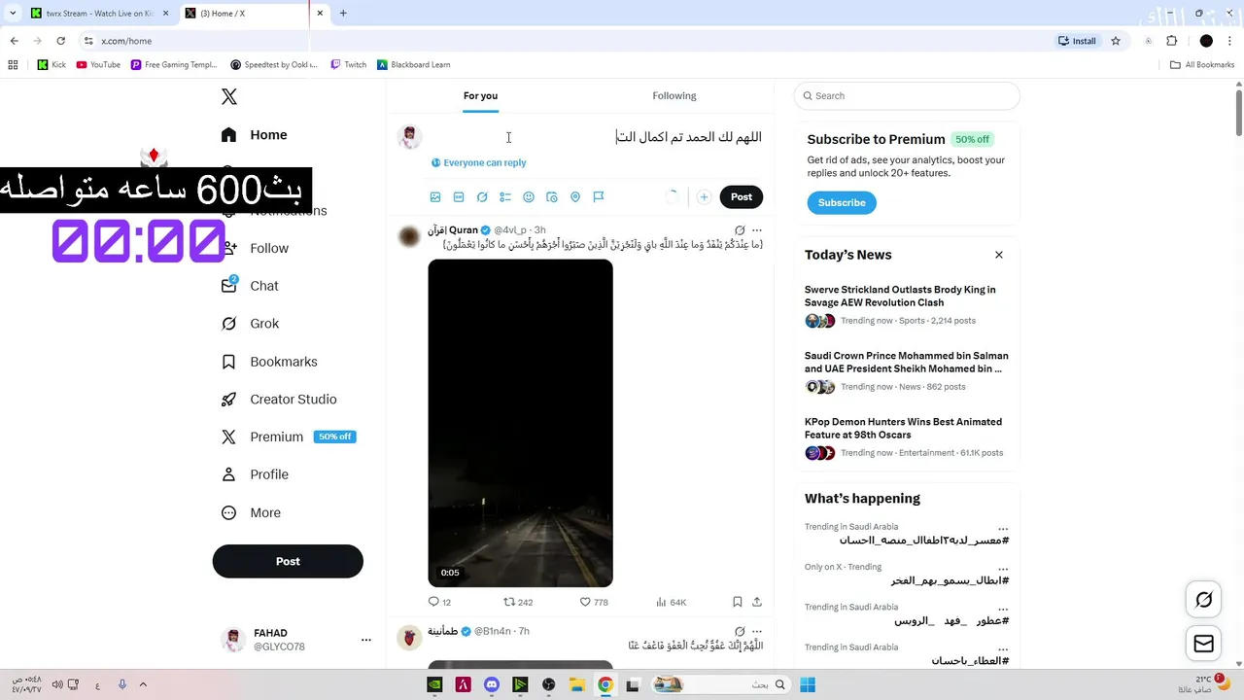Install the X app via Install button
1244x700 pixels.
[1078, 41]
